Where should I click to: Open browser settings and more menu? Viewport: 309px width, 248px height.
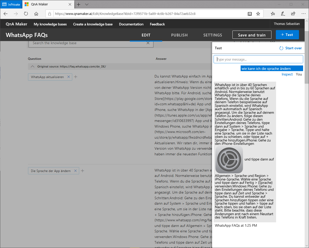(x=302, y=14)
